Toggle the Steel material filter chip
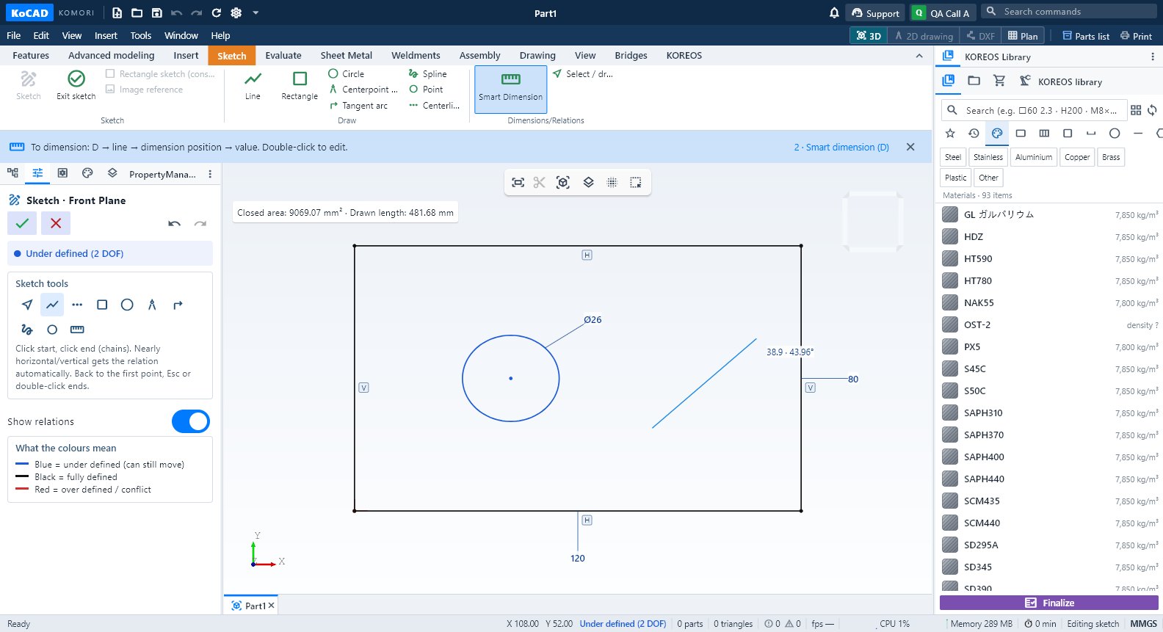Screen dimensions: 1163x632 coord(953,157)
